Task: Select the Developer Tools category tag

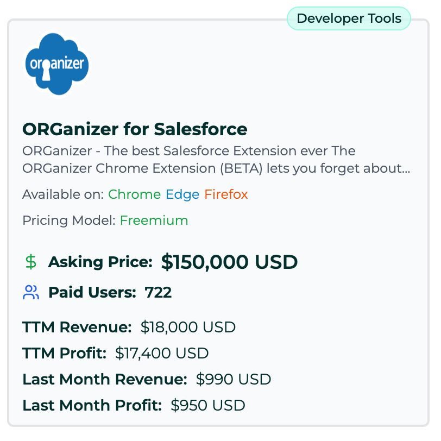Action: click(x=349, y=18)
